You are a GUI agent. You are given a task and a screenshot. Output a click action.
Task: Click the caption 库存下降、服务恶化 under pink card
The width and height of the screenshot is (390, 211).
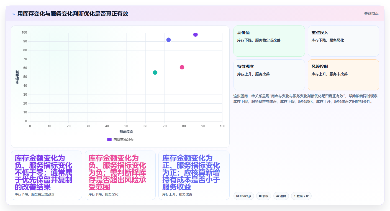click(104, 194)
